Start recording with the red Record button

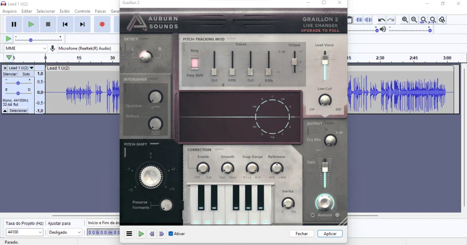pos(102,25)
